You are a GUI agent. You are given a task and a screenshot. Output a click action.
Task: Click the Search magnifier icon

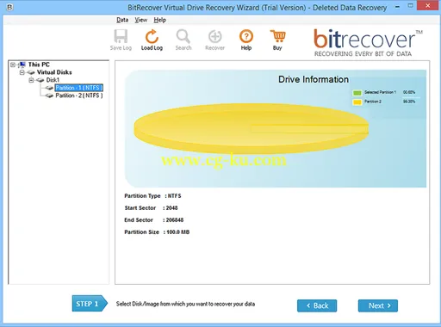click(x=183, y=36)
